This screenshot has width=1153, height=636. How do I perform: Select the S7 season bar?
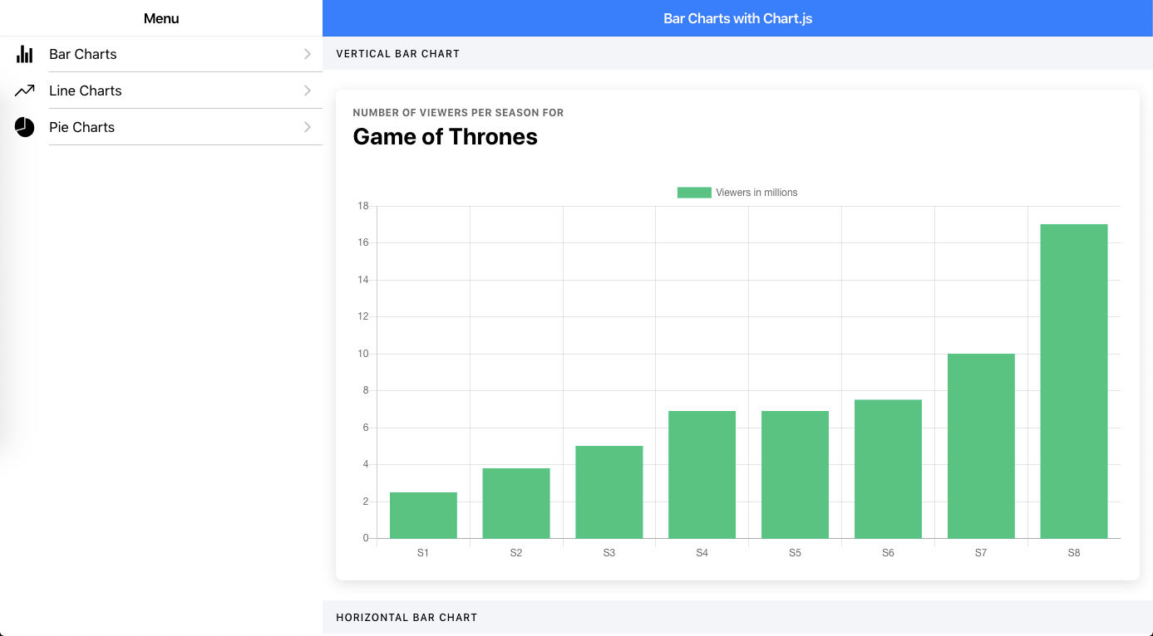(981, 446)
